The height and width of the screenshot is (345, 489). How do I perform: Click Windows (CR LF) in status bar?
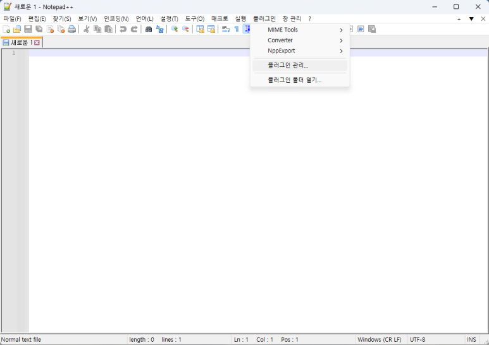click(x=379, y=339)
